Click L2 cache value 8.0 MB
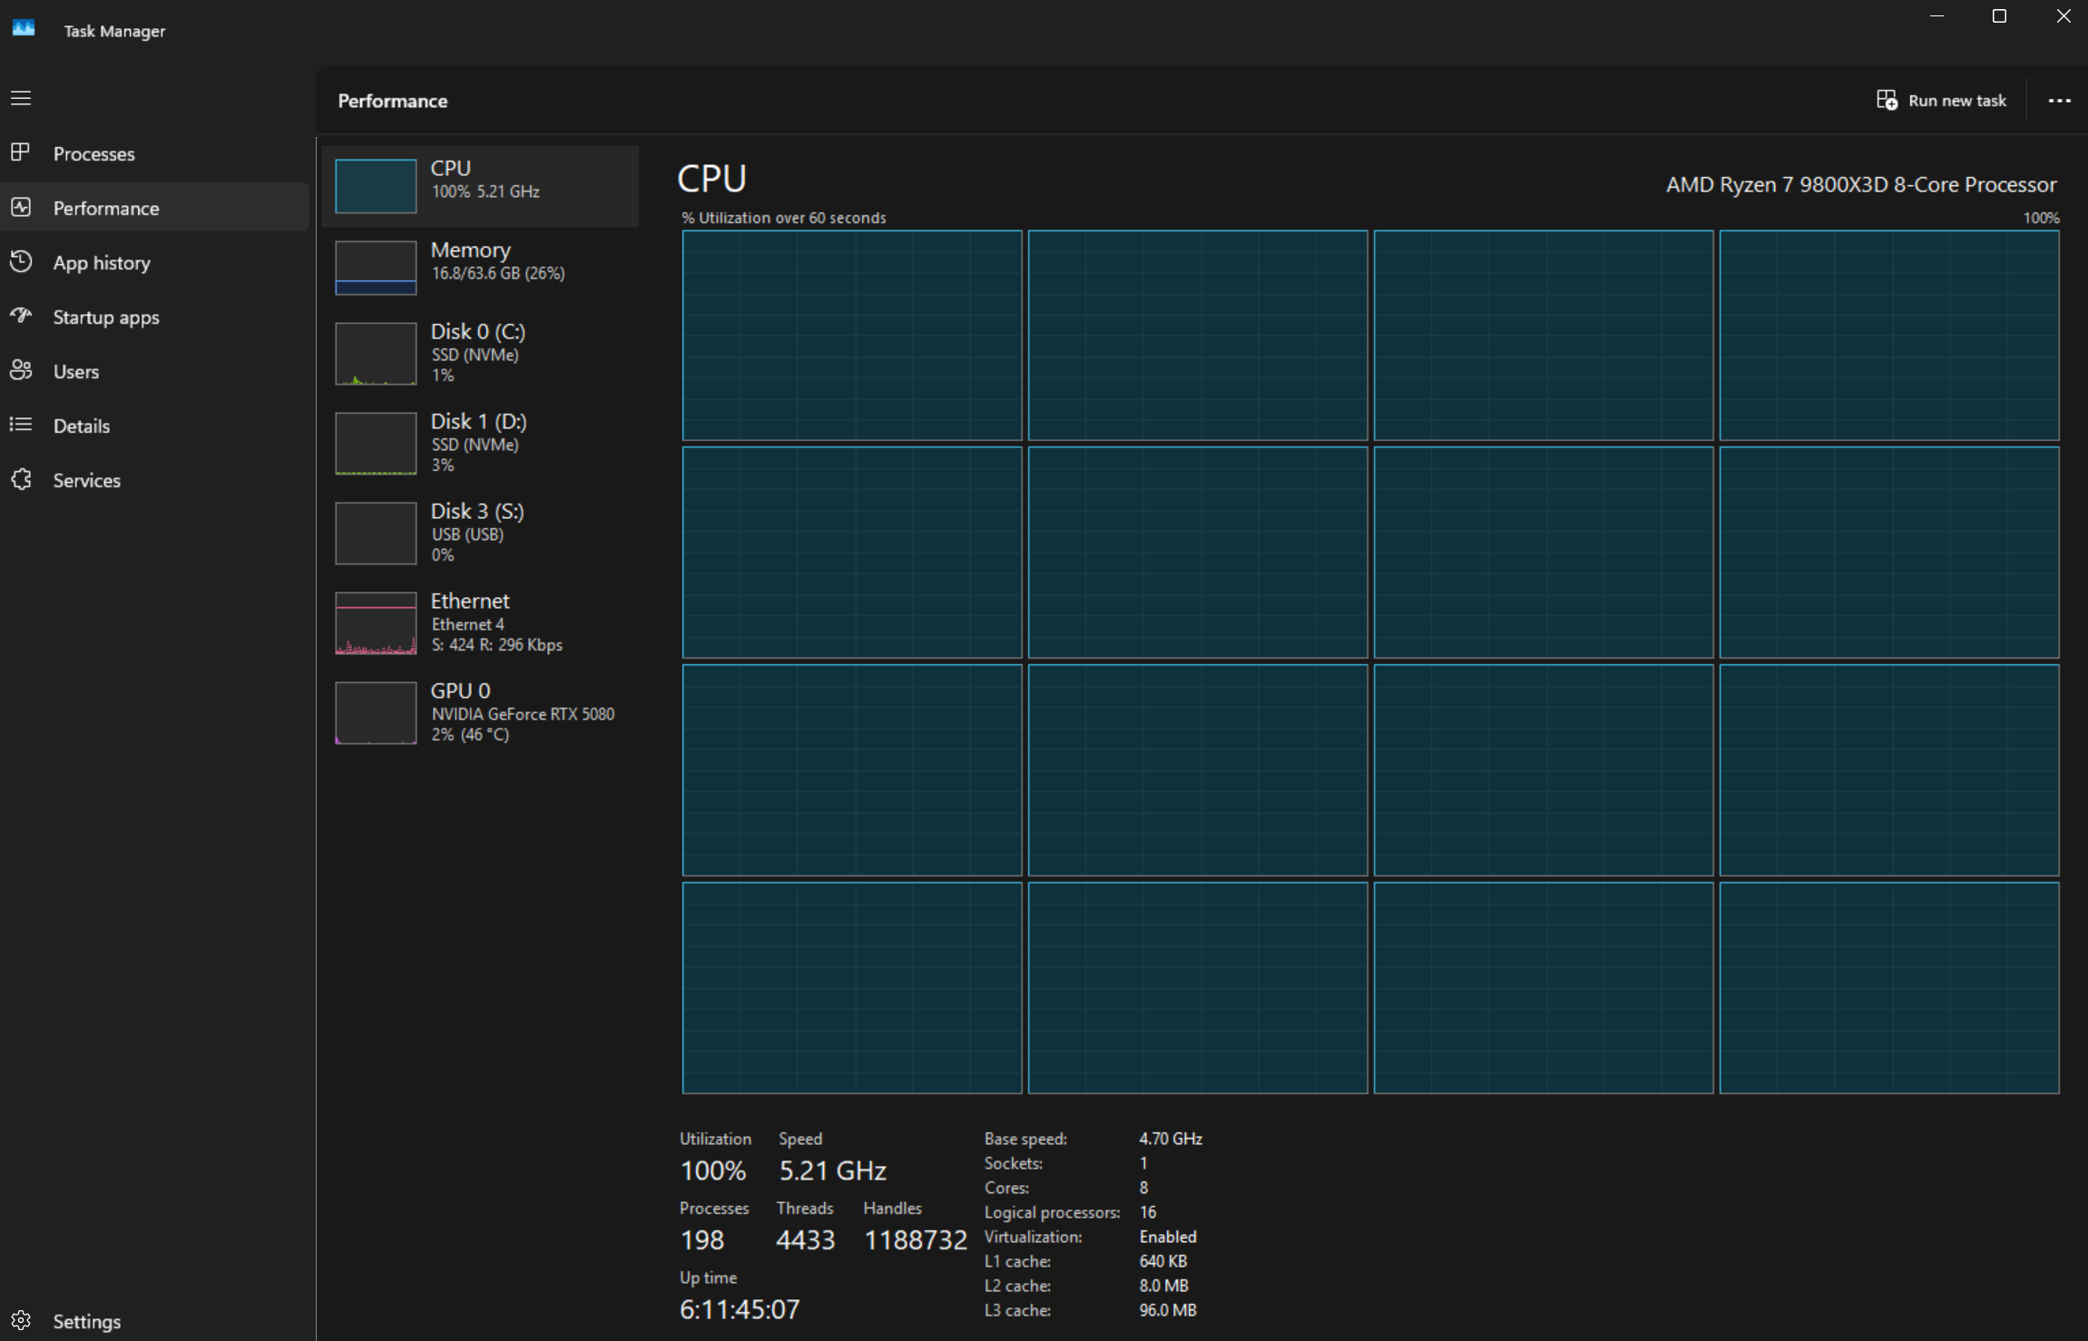 pyautogui.click(x=1163, y=1286)
